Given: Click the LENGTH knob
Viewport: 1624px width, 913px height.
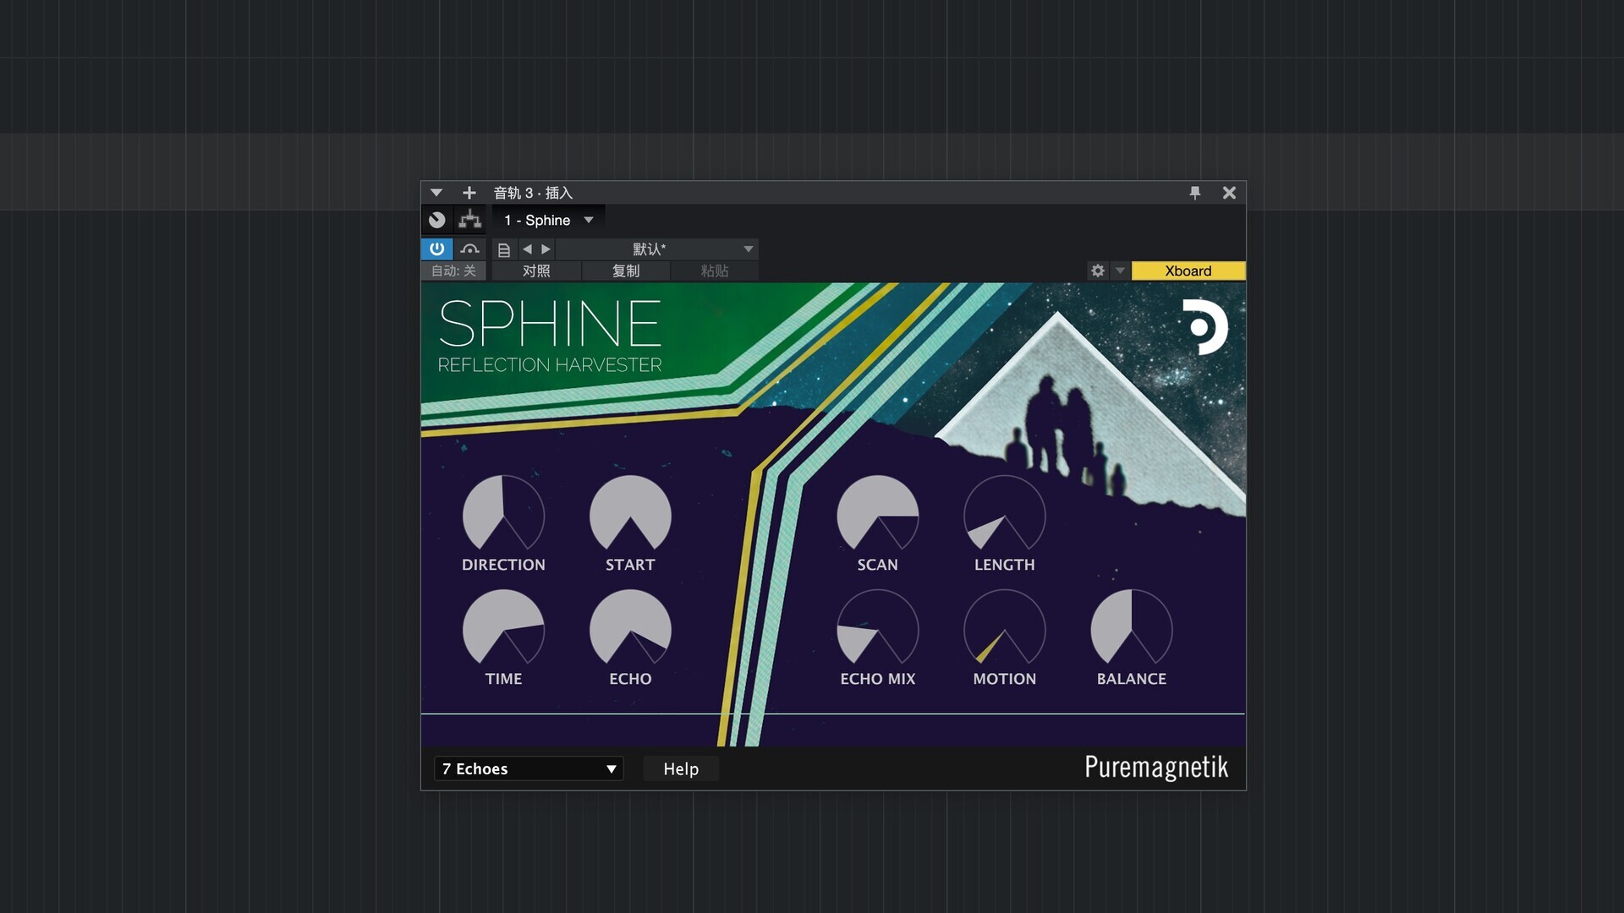Looking at the screenshot, I should coord(1005,514).
